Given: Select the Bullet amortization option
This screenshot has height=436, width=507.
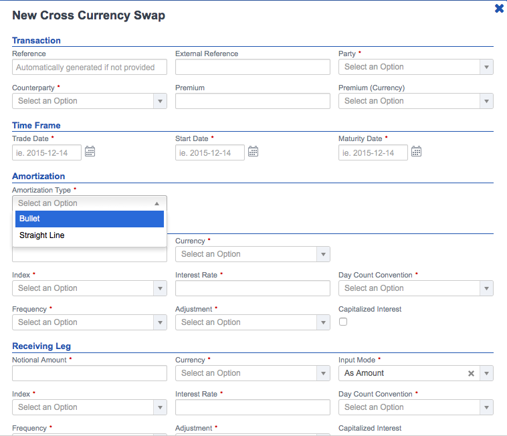Looking at the screenshot, I should tap(90, 219).
